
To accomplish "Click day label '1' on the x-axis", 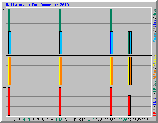I will [x=10, y=120].
